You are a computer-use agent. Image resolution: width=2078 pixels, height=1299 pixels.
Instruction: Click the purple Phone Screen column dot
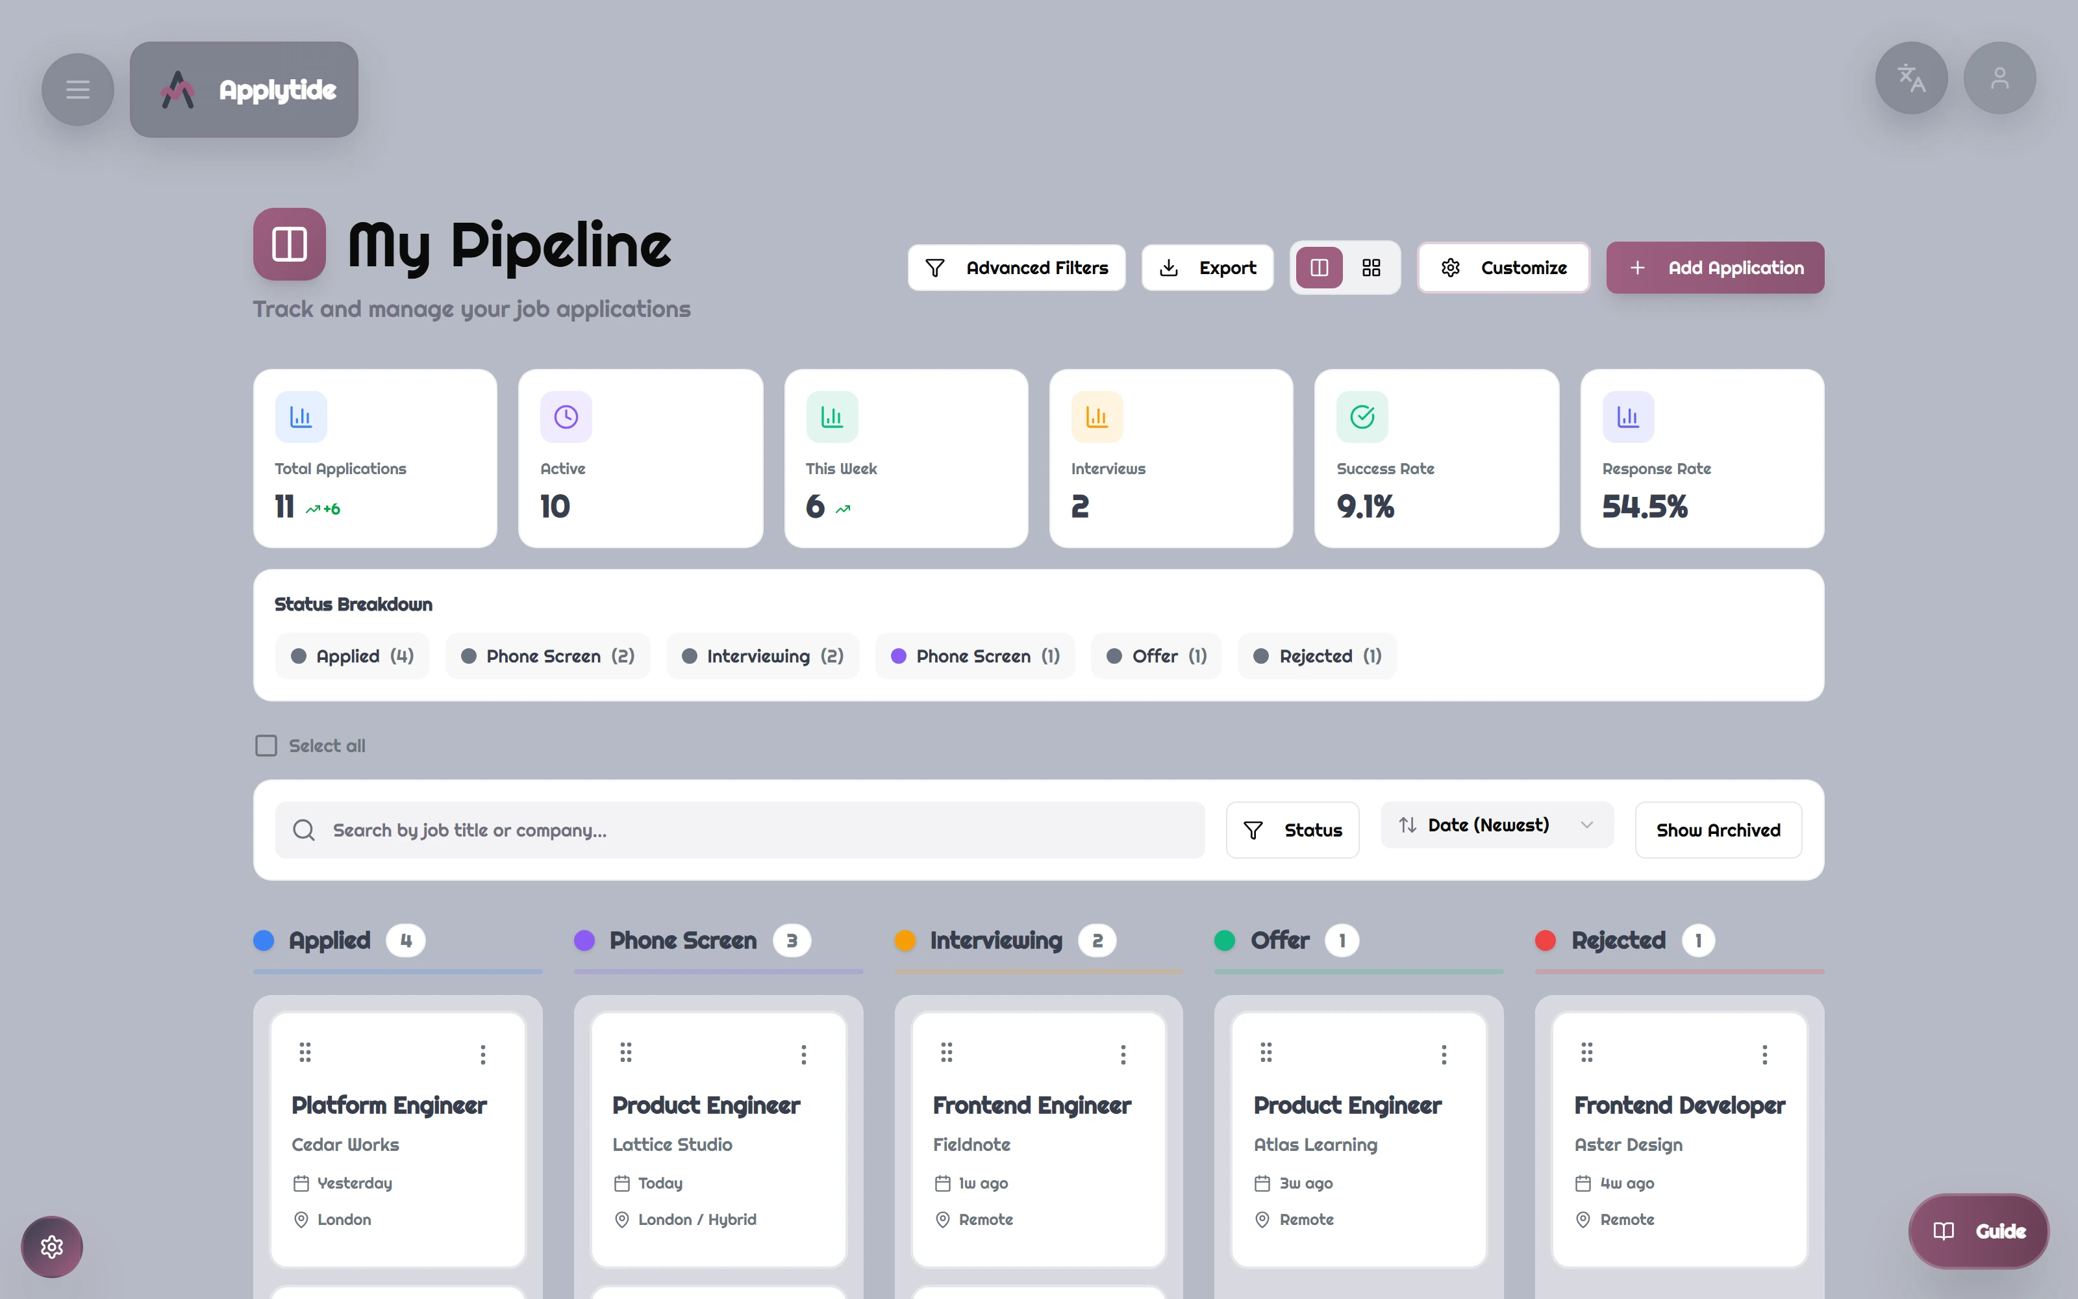pos(584,940)
